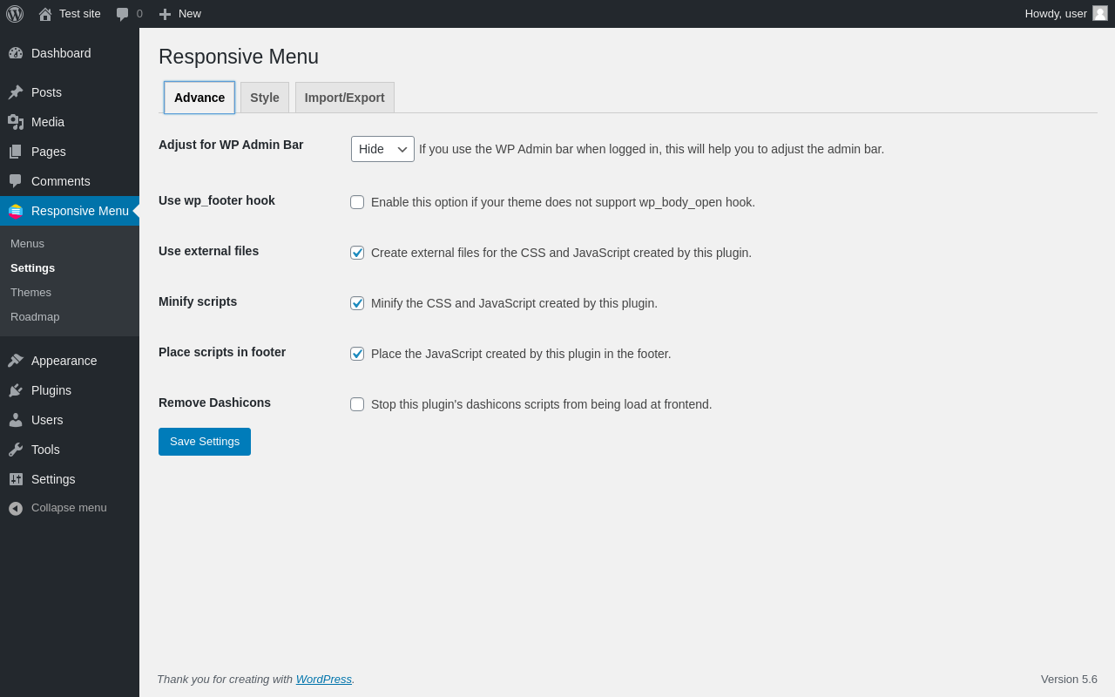Open the Media menu label
This screenshot has height=697, width=1115.
point(48,122)
